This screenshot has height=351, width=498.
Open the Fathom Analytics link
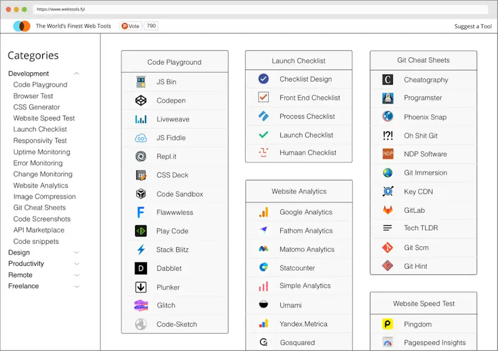(306, 231)
